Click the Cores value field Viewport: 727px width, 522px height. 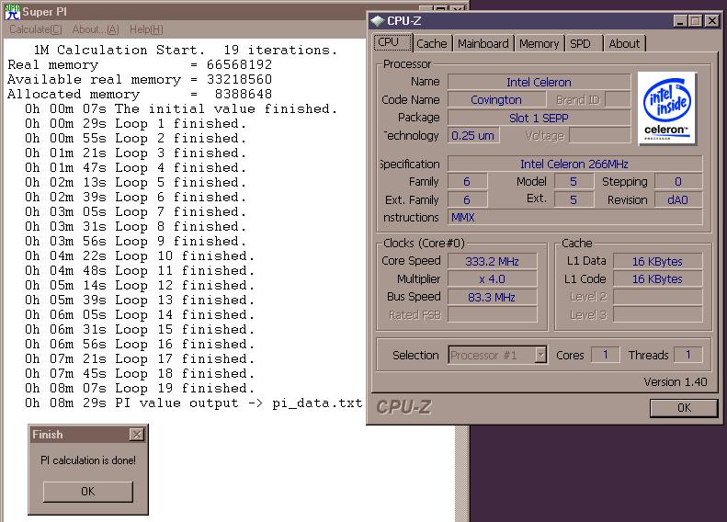click(605, 355)
